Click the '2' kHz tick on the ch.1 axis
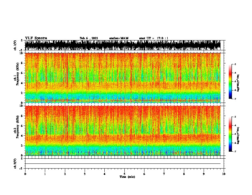The height and width of the screenshot is (195, 252). pyautogui.click(x=22, y=93)
